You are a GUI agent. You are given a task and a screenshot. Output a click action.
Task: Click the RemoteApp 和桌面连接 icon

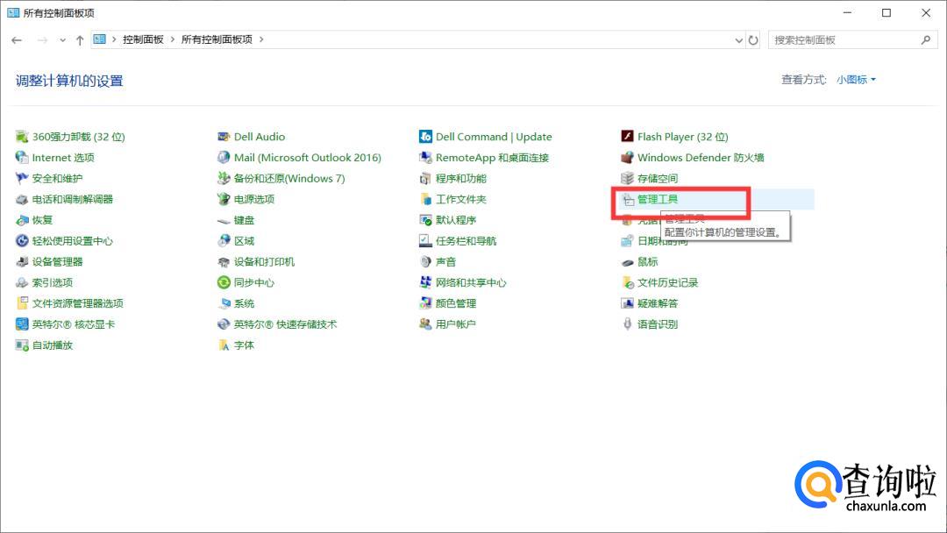[425, 158]
